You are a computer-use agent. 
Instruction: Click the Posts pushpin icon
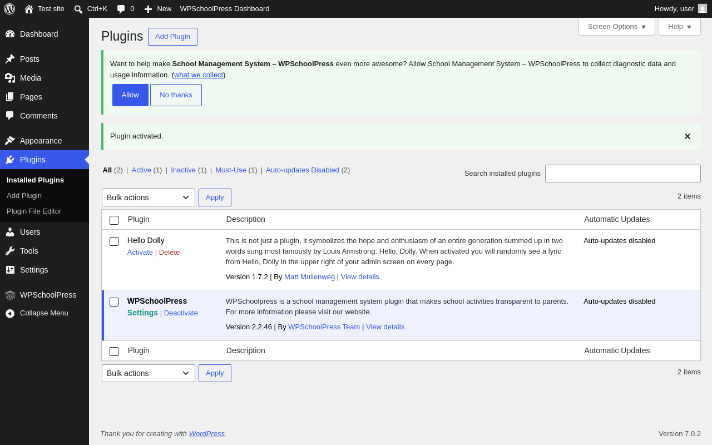click(x=10, y=59)
